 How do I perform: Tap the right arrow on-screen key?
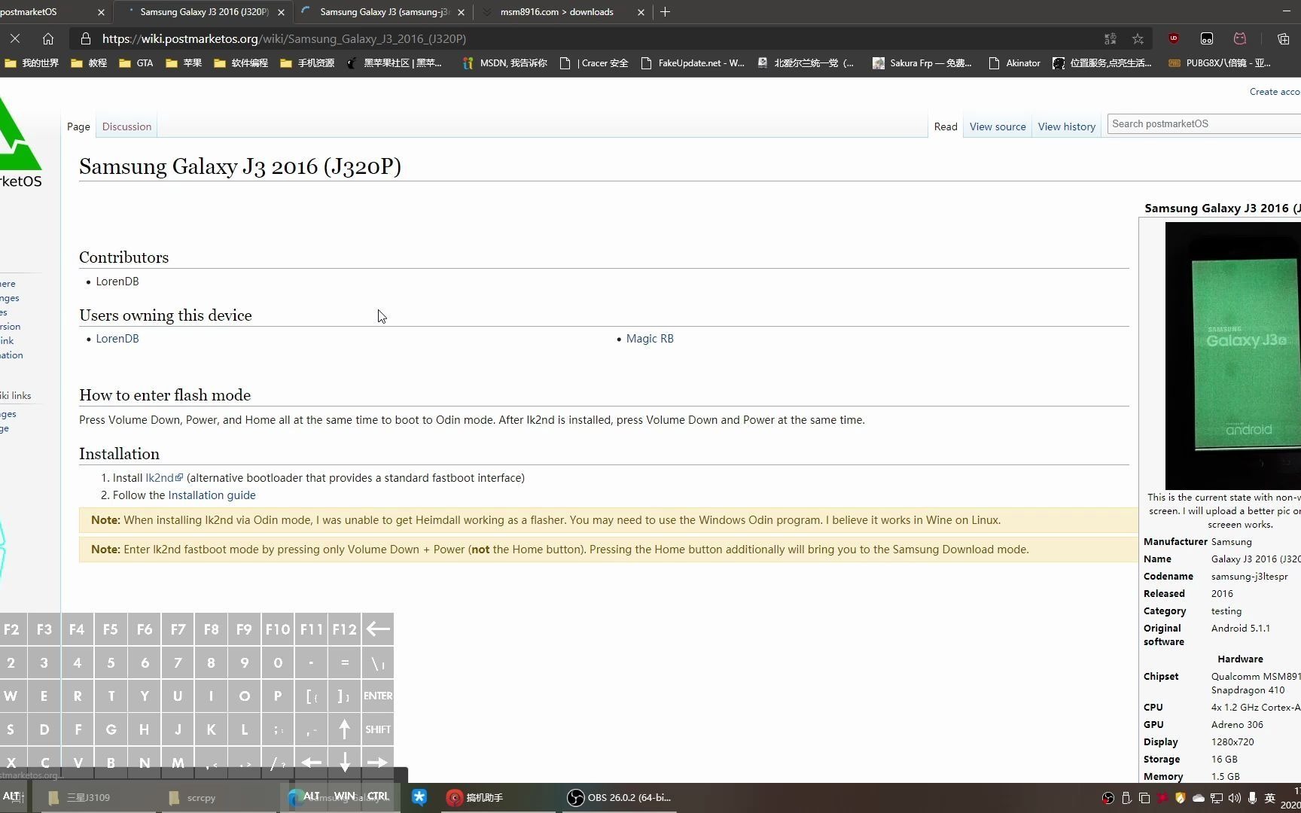(x=378, y=762)
